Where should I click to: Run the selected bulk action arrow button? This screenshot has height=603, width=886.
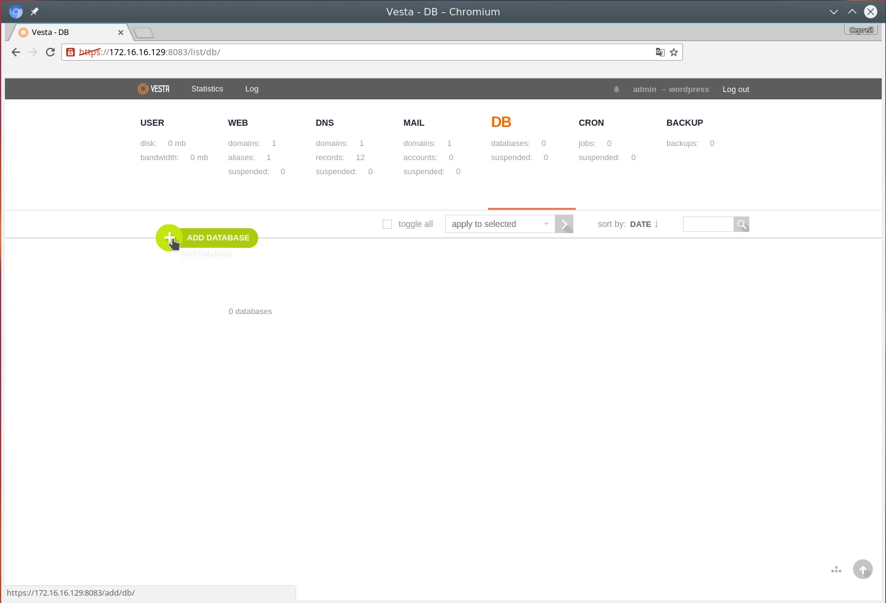click(x=564, y=224)
